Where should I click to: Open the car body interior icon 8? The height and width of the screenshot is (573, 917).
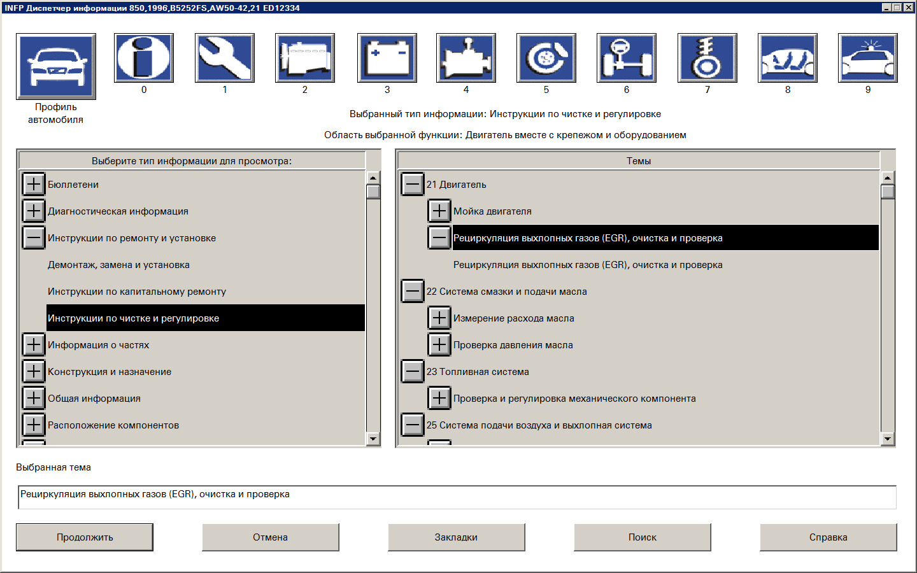(787, 58)
